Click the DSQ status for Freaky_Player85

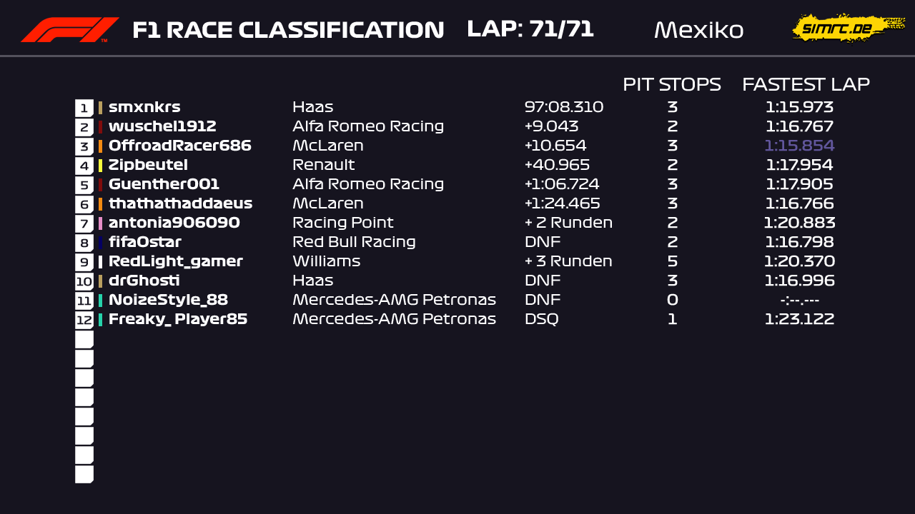(542, 320)
